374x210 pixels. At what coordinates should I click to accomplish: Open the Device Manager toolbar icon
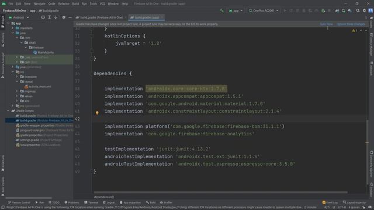[x=344, y=10]
